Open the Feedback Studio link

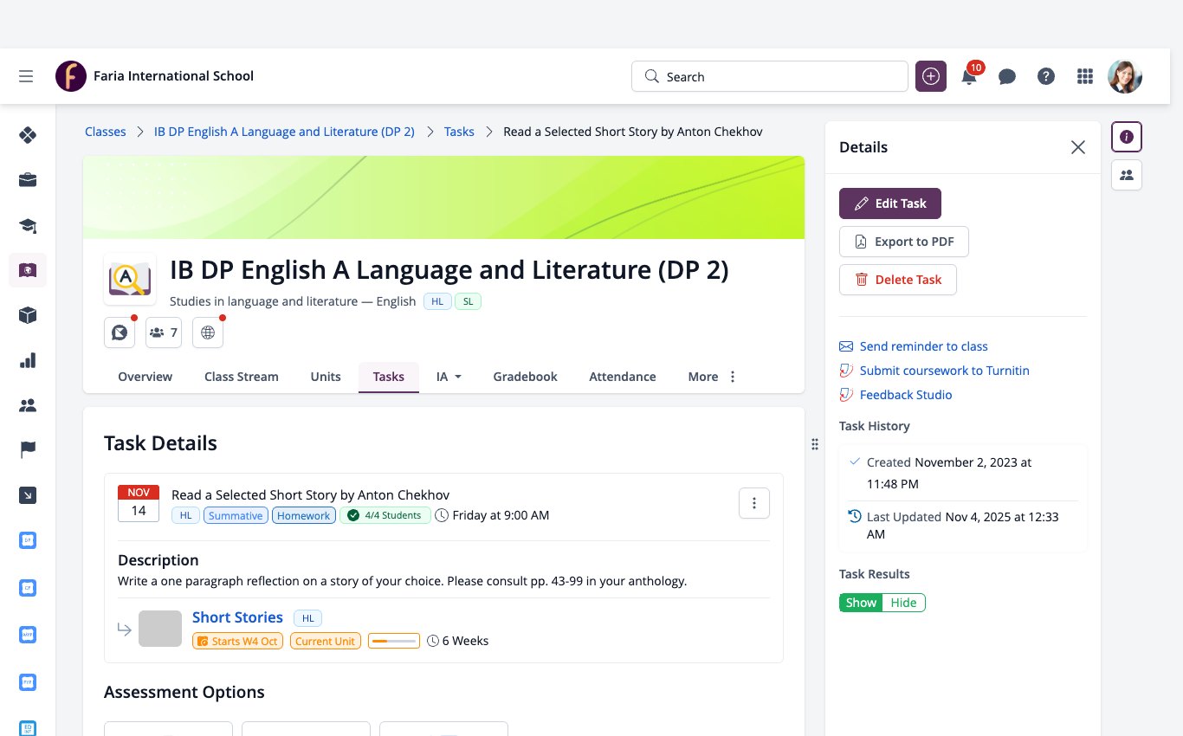[x=906, y=395]
